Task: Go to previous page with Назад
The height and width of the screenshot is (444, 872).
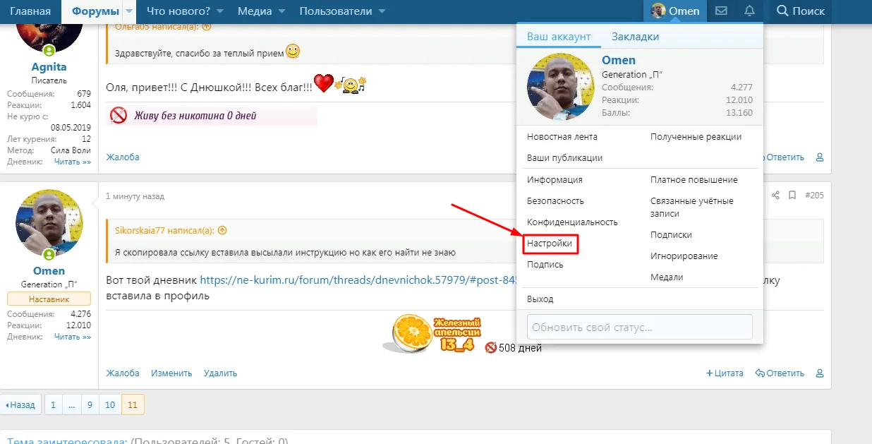Action: (x=20, y=404)
